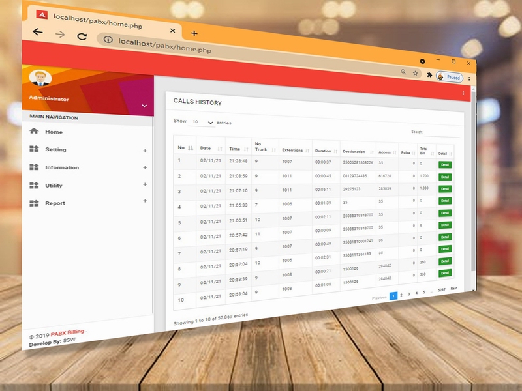This screenshot has height=391, width=522.
Task: Go to the Next page of results
Action: pos(453,288)
